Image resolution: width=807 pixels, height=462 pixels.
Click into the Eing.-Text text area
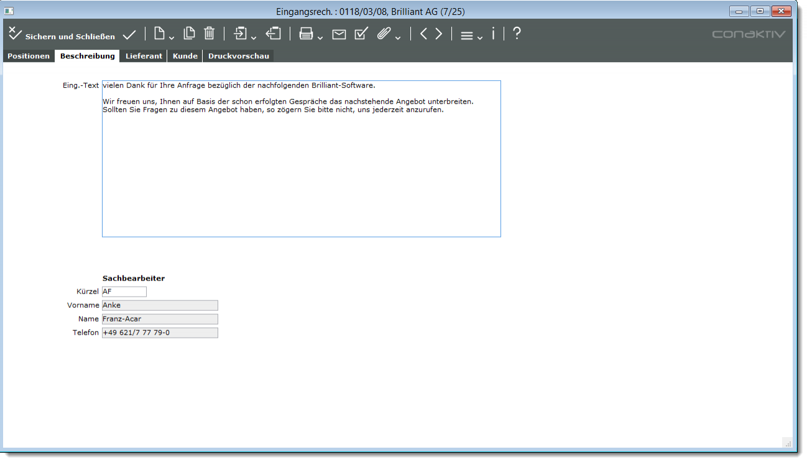pos(301,168)
